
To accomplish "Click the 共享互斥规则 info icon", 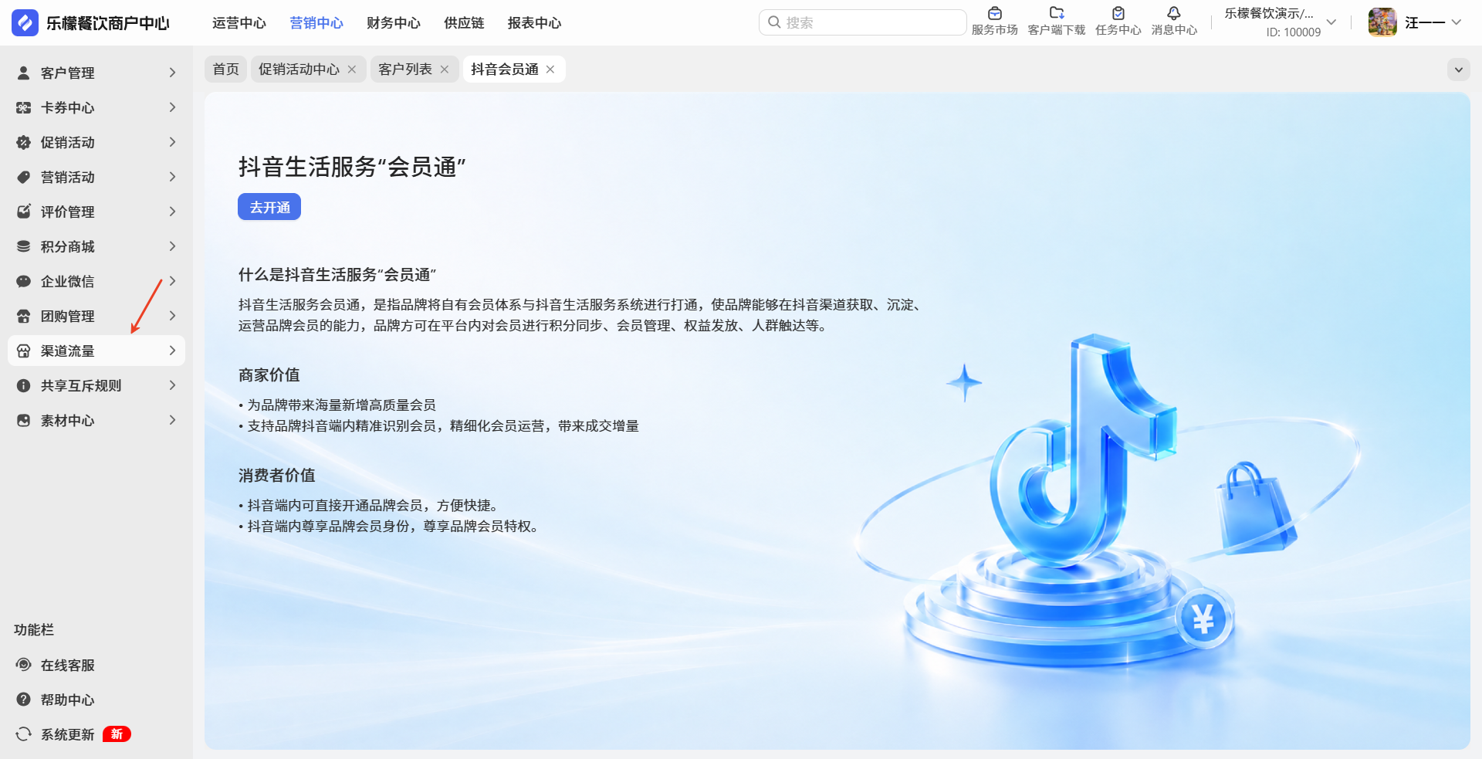I will 24,385.
